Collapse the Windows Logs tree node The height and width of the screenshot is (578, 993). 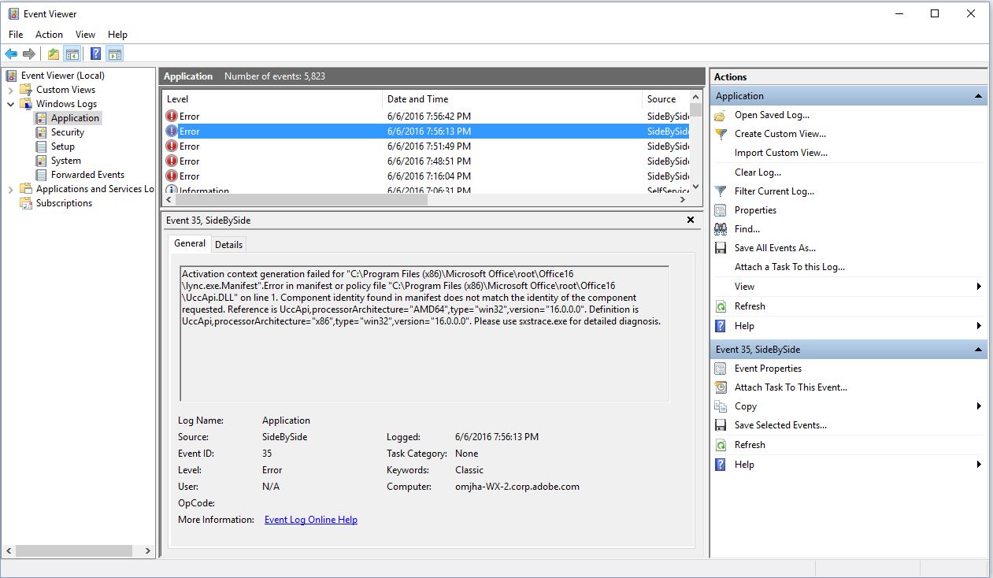click(x=11, y=104)
